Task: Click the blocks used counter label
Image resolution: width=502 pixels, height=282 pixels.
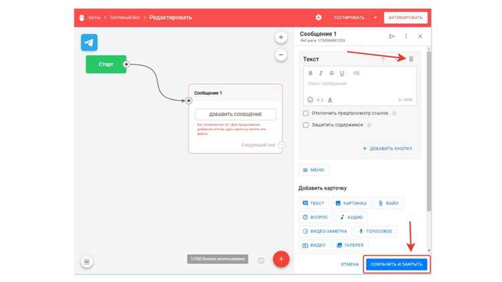Action: 218,259
